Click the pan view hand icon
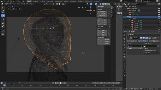This screenshot has height=90, width=161. 82,8
